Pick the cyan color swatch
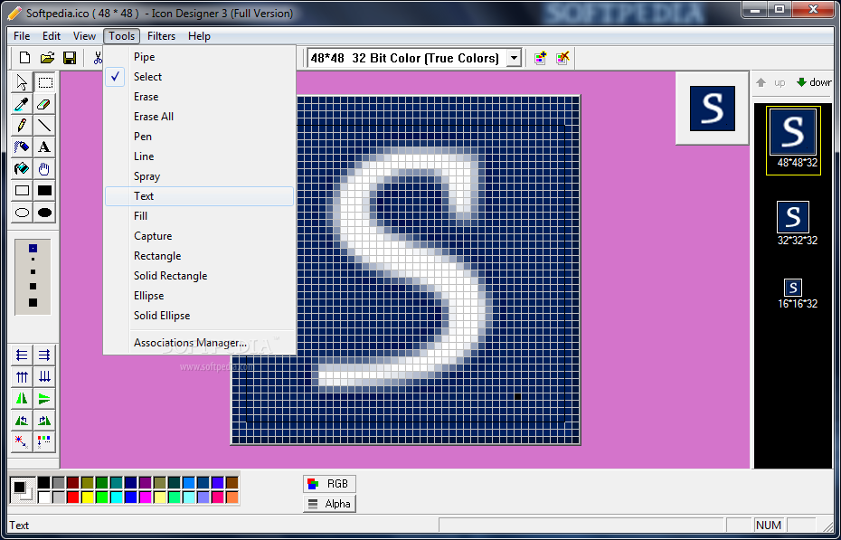The image size is (841, 540). point(117,497)
